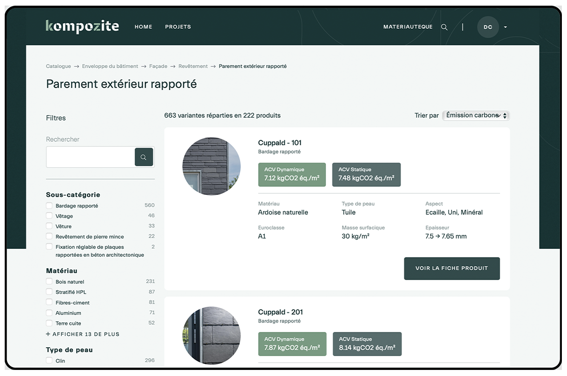Expand the user account menu arrow
567x376 pixels.
pyautogui.click(x=505, y=27)
